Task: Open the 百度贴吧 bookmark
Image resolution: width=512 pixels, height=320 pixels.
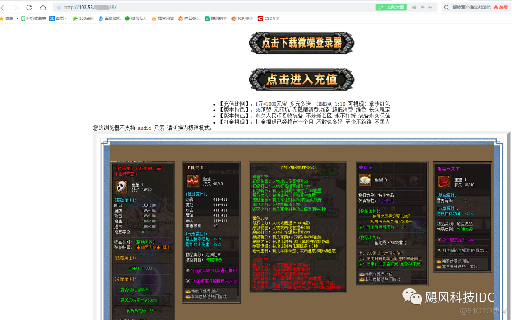Action: coord(110,18)
